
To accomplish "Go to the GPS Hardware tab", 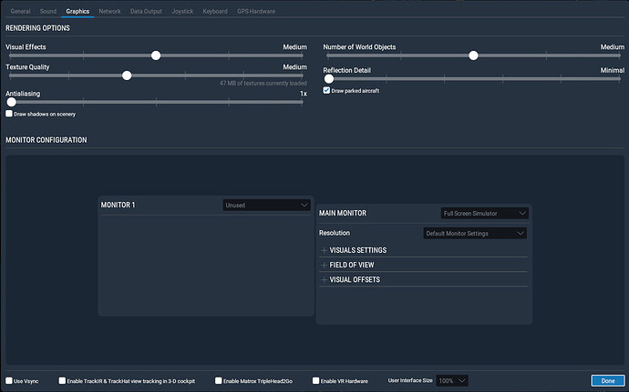I will click(256, 11).
